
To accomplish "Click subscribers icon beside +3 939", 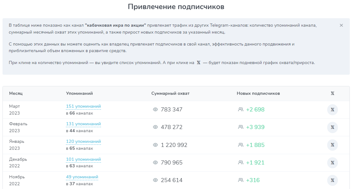I will click(x=241, y=127).
